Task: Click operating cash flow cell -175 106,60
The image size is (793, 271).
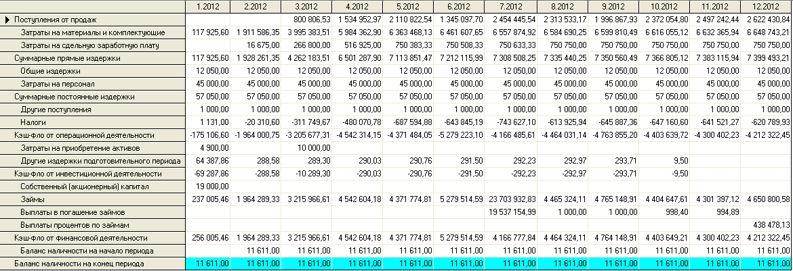Action: [208, 135]
